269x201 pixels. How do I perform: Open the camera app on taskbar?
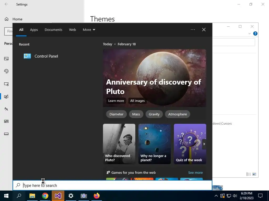pyautogui.click(x=84, y=196)
